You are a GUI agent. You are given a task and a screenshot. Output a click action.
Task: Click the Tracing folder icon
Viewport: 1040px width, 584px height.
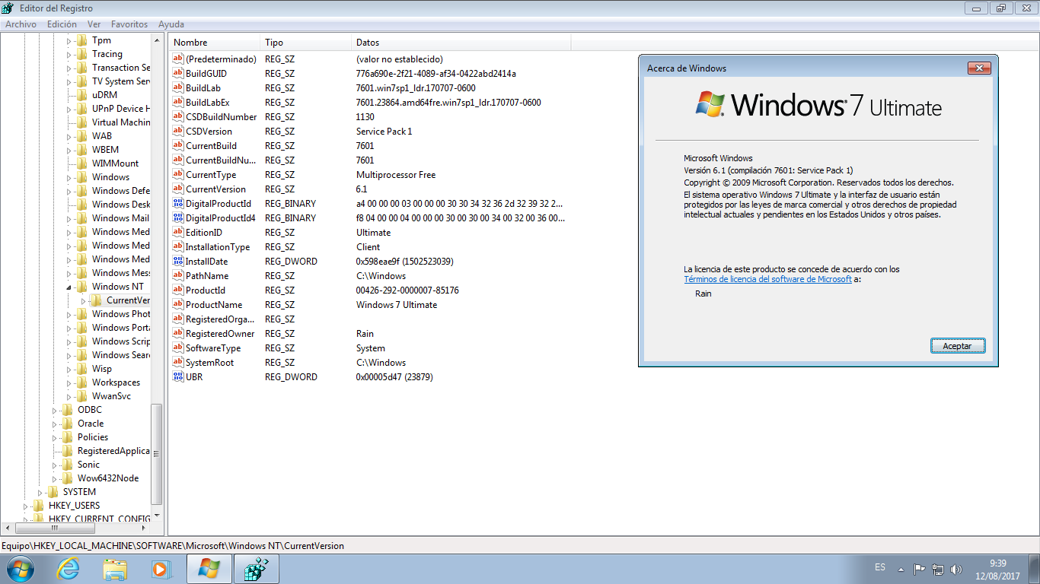pos(81,54)
